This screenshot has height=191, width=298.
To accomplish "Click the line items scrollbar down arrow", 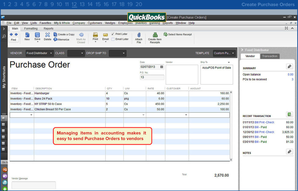I will [231, 160].
